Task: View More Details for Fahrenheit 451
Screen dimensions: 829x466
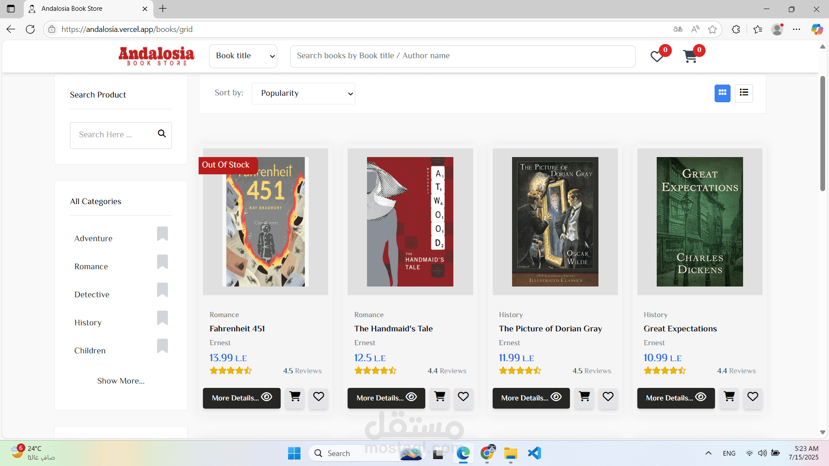Action: pos(242,398)
